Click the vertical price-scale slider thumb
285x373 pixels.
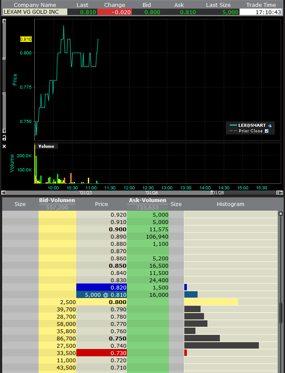4,76
